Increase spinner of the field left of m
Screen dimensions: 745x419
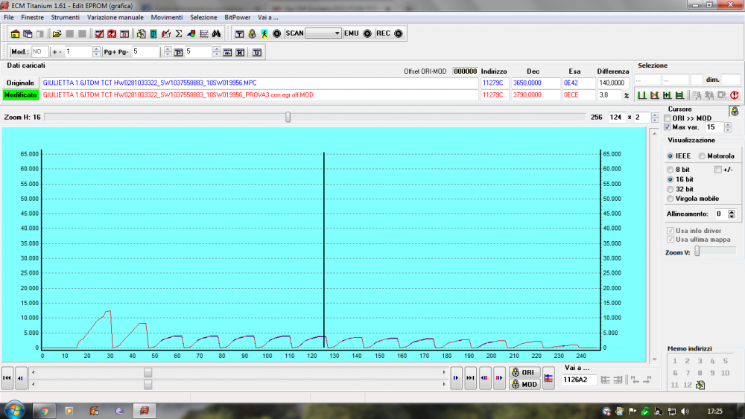tap(217, 49)
